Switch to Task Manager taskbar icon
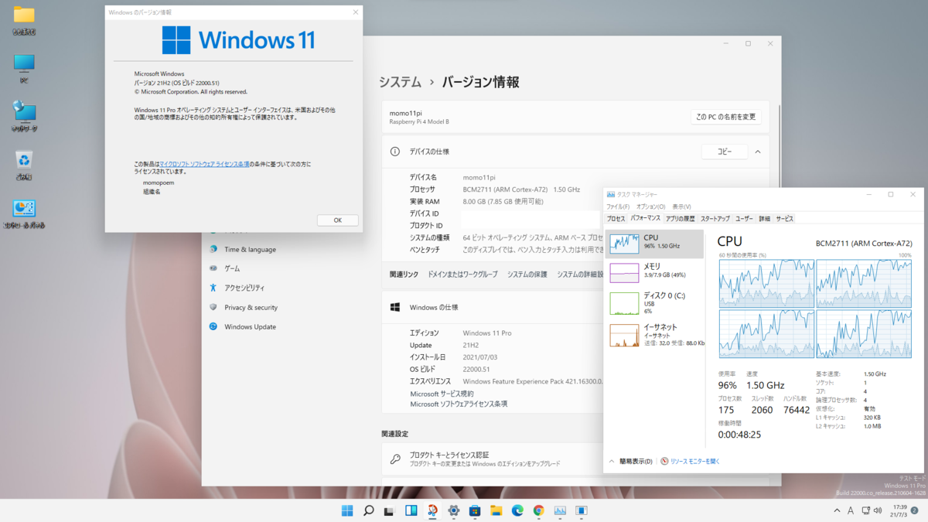Image resolution: width=928 pixels, height=522 pixels. click(x=560, y=510)
